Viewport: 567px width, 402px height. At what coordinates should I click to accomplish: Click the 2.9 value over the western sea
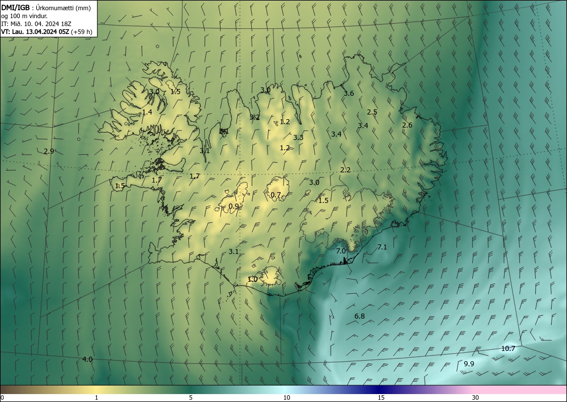[49, 151]
